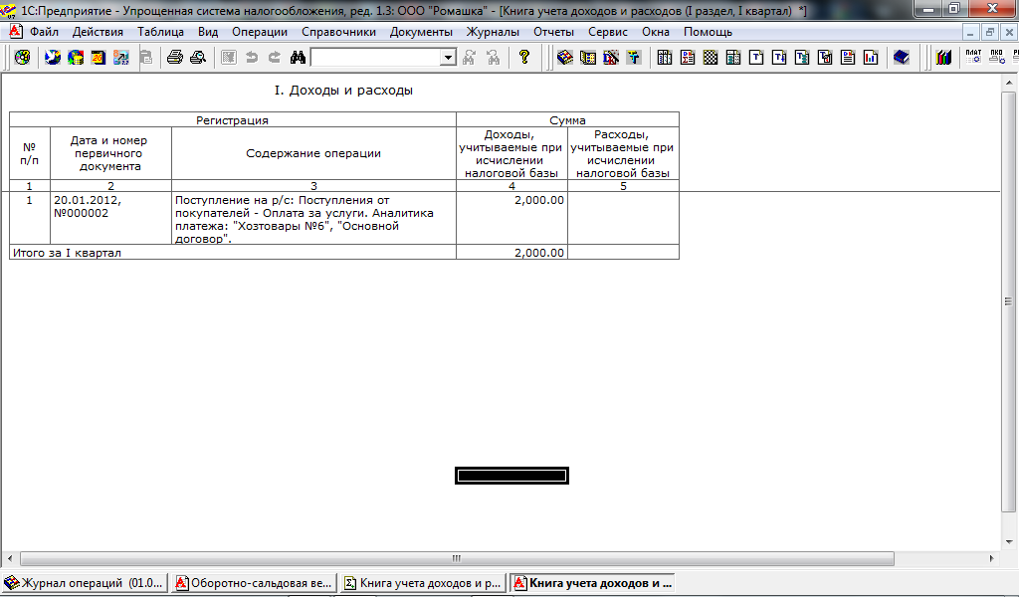This screenshot has height=597, width=1019.
Task: Open the Operations journal colorful book icon
Action: click(x=565, y=58)
